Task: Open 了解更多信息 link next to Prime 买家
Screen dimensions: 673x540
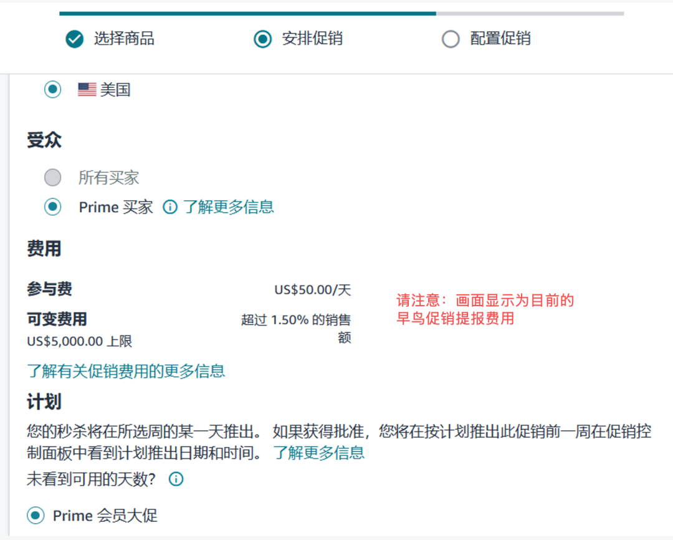Action: click(x=228, y=207)
